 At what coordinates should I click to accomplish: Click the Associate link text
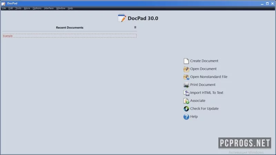198,101
